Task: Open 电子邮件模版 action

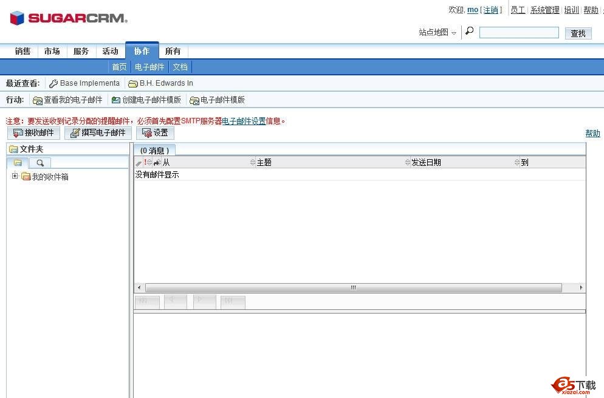Action: tap(218, 100)
